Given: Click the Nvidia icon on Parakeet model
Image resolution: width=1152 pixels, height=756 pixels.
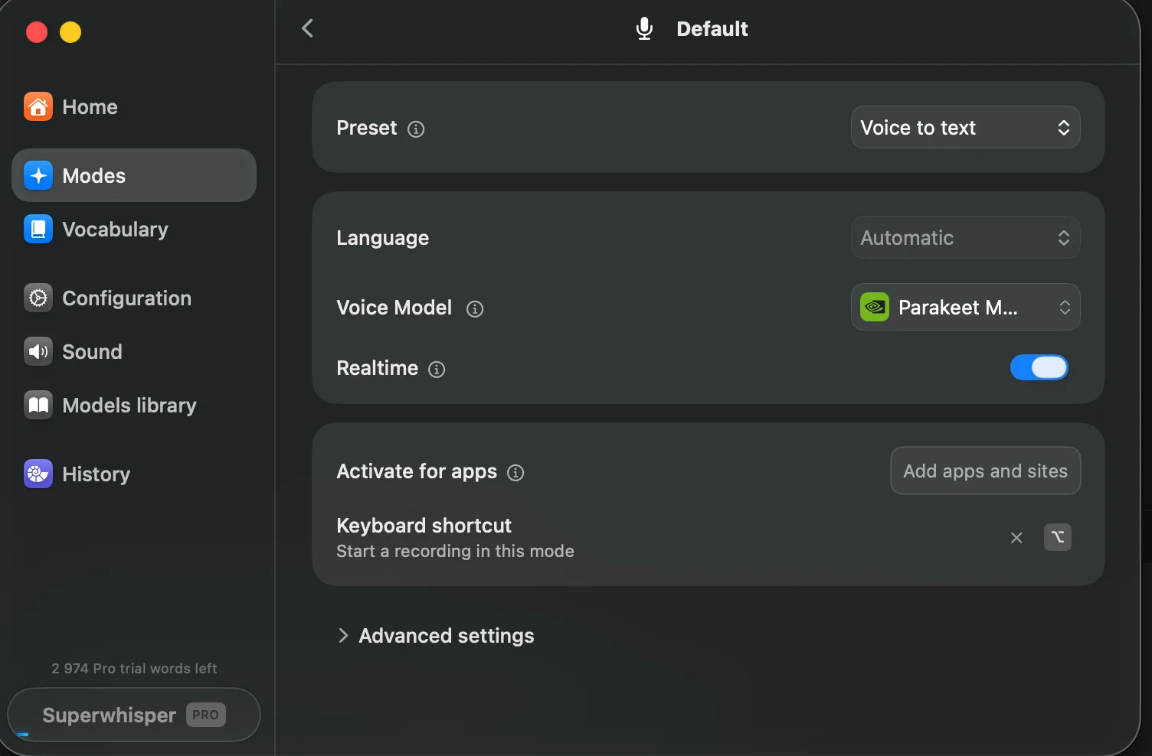Looking at the screenshot, I should point(875,308).
